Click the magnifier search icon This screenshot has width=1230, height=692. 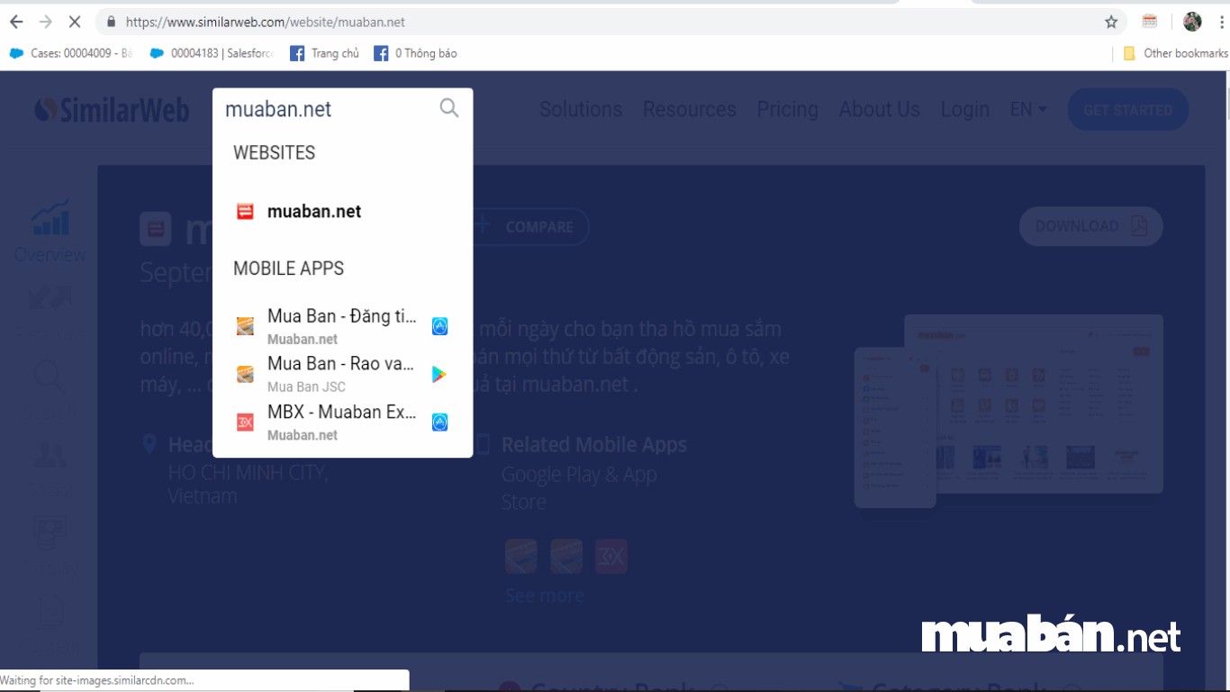[449, 108]
